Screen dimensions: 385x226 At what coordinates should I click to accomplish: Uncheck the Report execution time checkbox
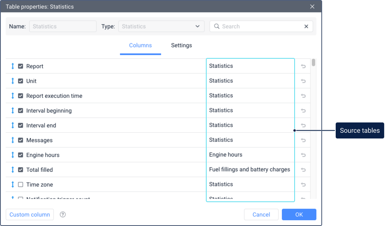[x=21, y=96]
